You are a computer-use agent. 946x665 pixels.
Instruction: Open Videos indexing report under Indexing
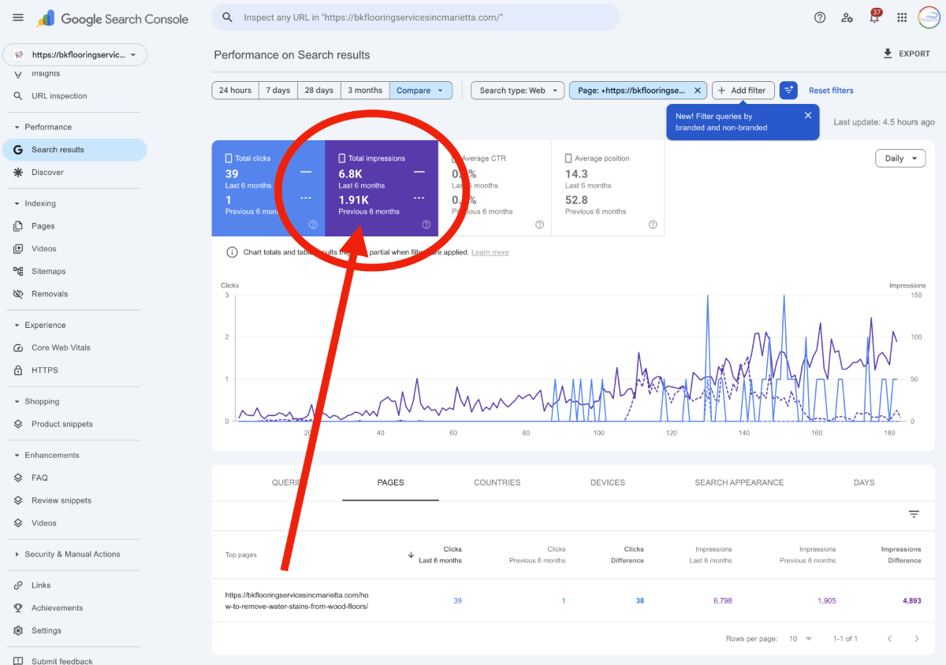tap(73, 249)
